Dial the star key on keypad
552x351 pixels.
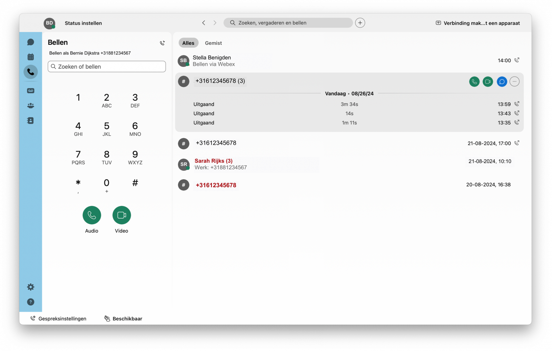coord(78,185)
